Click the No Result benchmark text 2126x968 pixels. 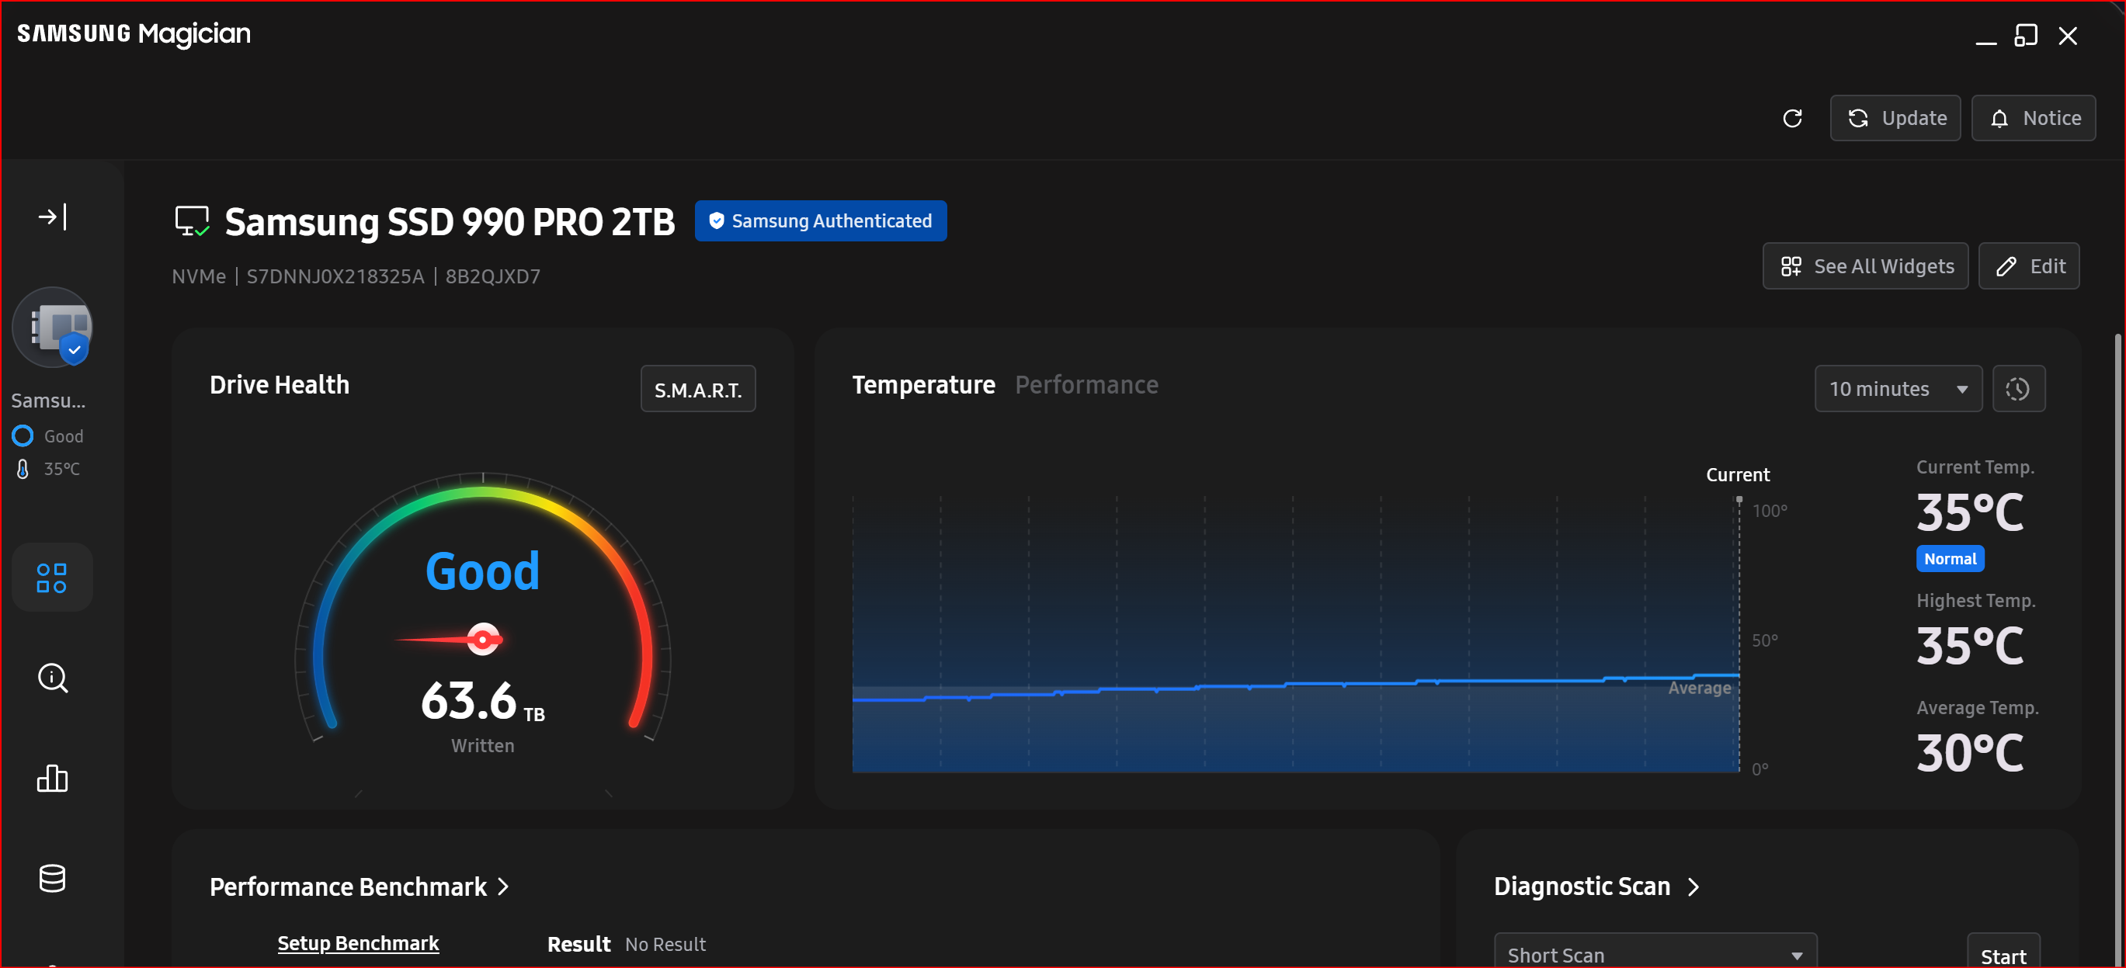tap(665, 944)
